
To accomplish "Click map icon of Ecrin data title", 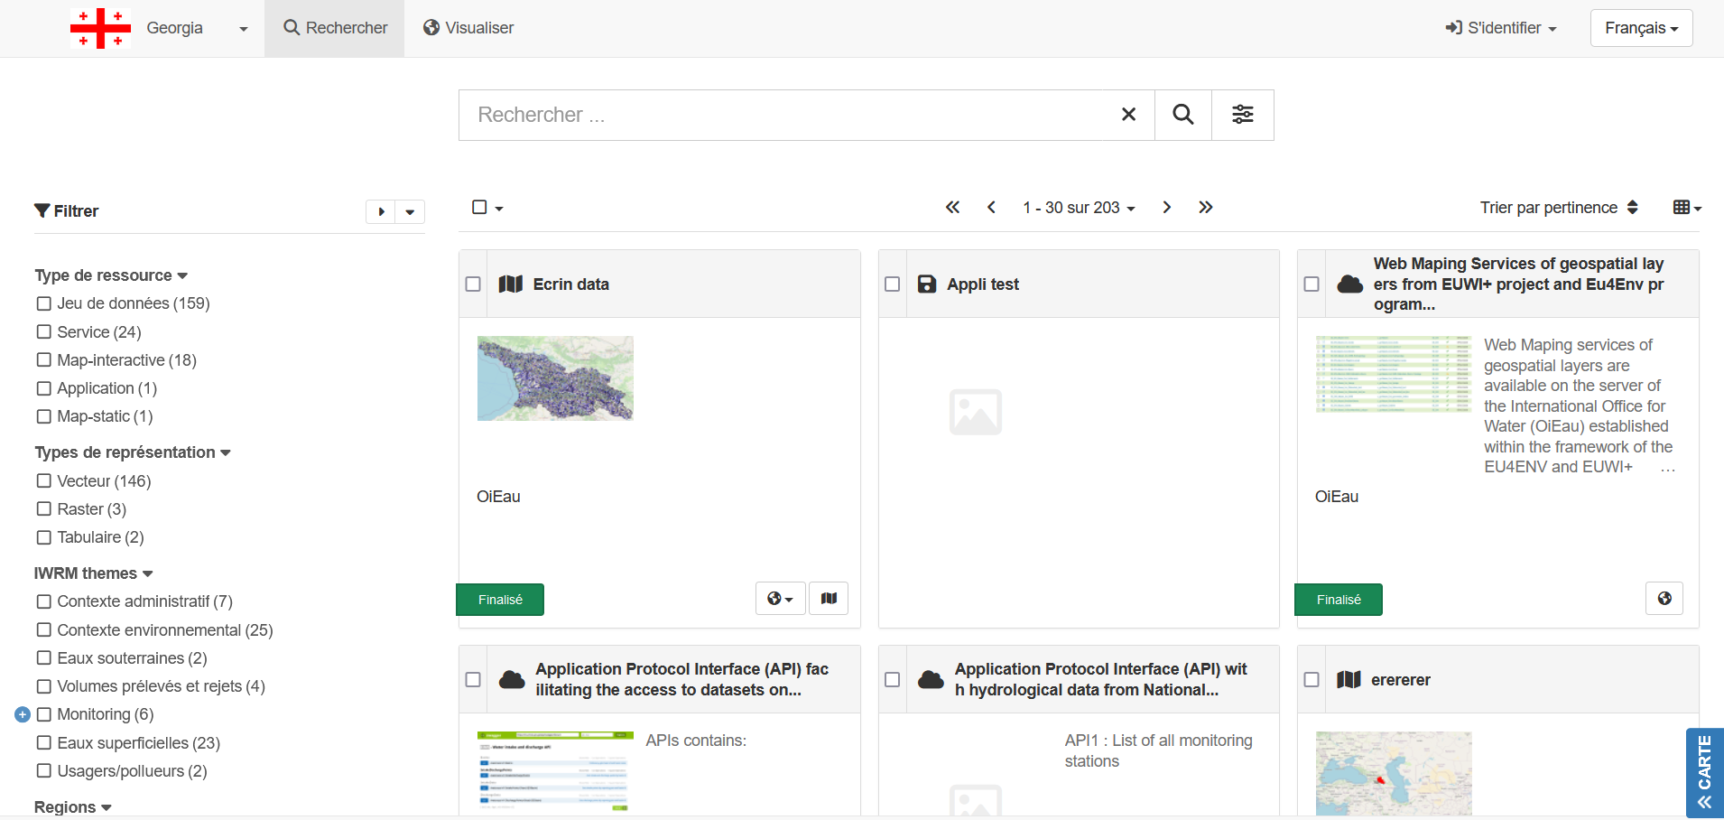I will [x=511, y=284].
